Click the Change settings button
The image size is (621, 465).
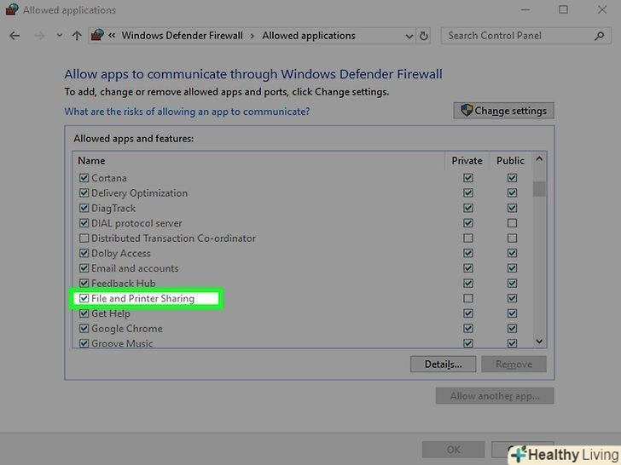click(503, 111)
